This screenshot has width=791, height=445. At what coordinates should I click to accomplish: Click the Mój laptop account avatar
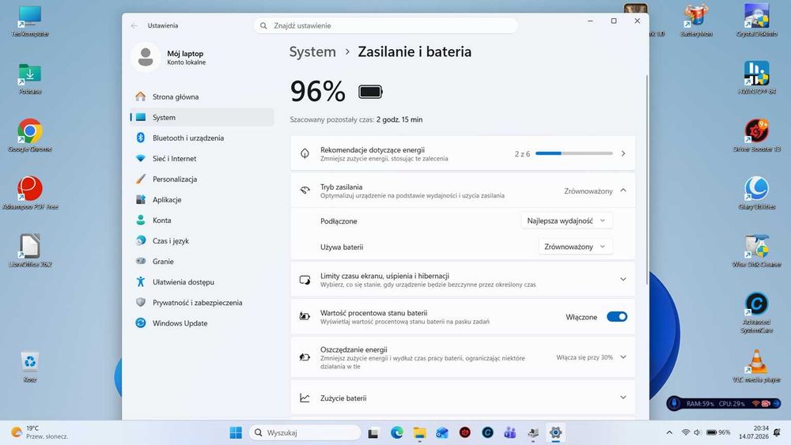[146, 57]
